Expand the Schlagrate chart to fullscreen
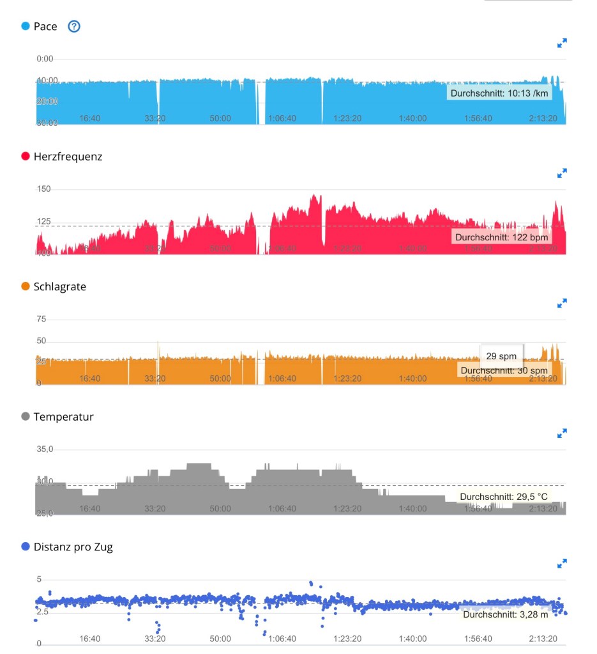597x654 pixels. click(x=562, y=303)
